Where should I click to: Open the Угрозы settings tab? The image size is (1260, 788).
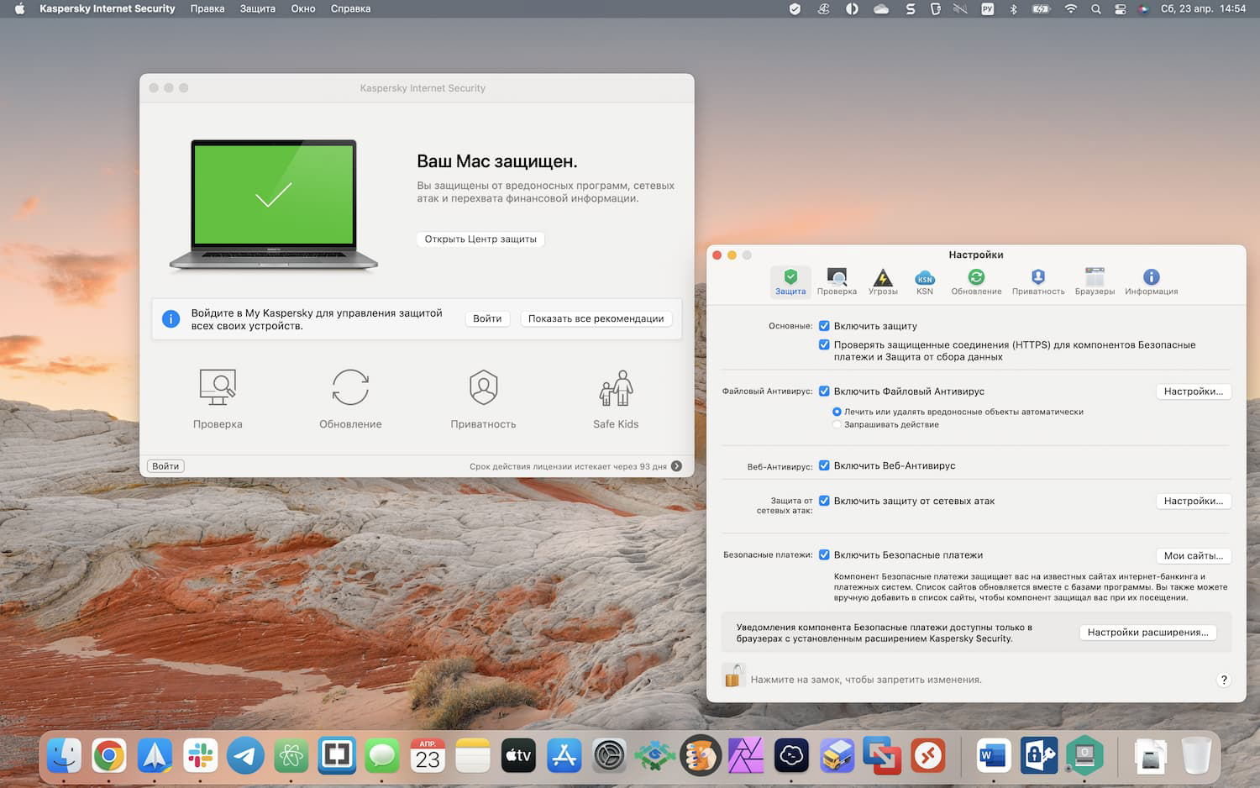pyautogui.click(x=883, y=281)
